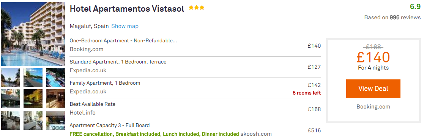Viewport: 424px width, 138px height.
Task: Open the aerial pool thumbnail, top row right
Action: point(55,78)
